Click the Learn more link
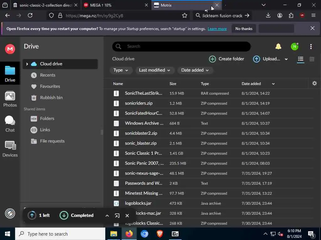This screenshot has height=240, width=321. [217, 29]
